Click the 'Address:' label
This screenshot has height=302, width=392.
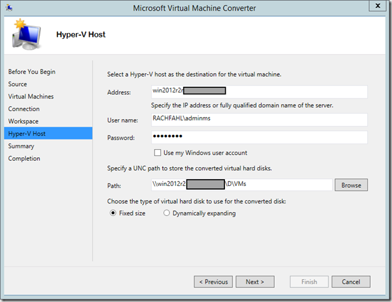click(119, 92)
